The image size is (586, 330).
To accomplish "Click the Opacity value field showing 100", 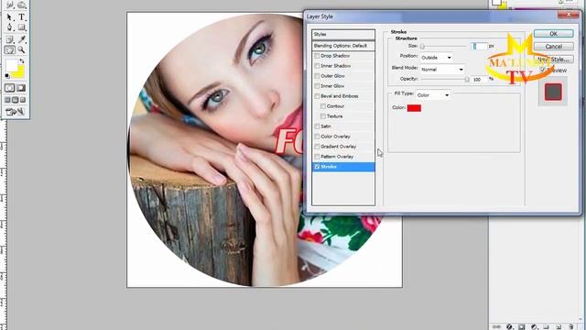I will 479,80.
